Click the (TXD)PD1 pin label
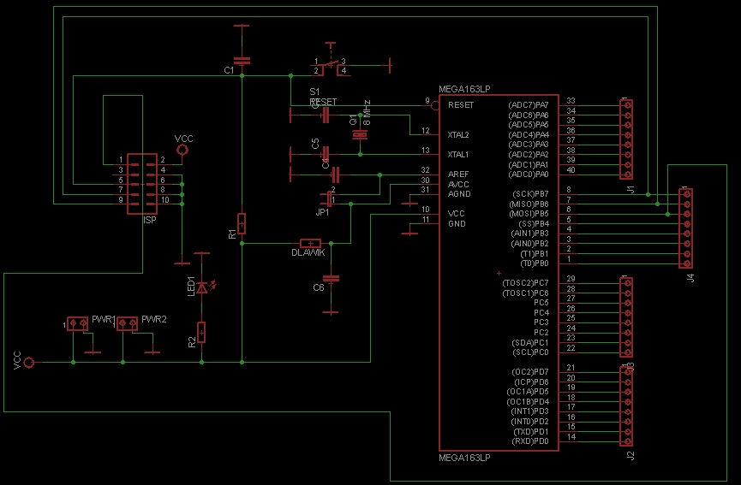The image size is (741, 485). click(x=531, y=432)
